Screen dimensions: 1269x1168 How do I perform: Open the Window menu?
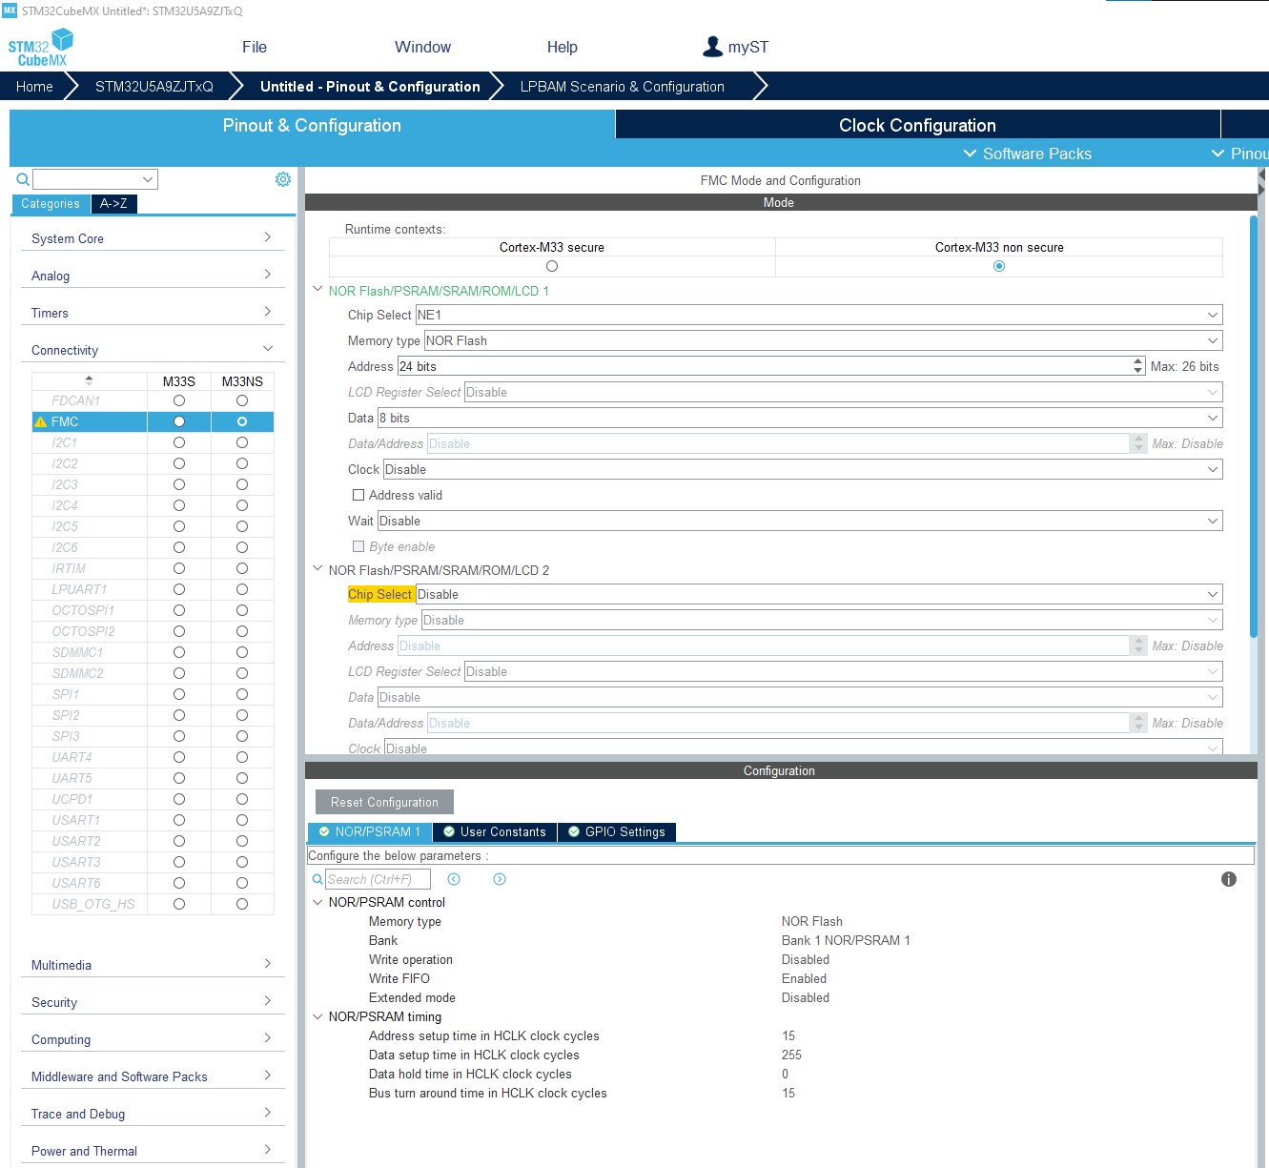422,47
